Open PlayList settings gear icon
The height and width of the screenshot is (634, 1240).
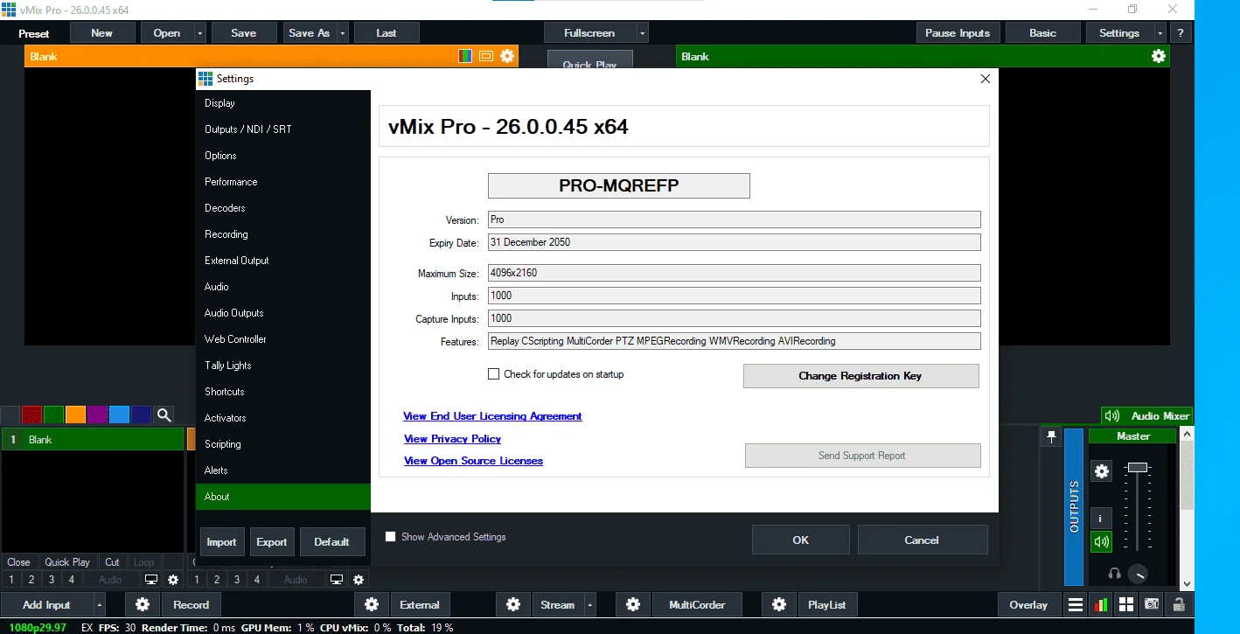(778, 604)
